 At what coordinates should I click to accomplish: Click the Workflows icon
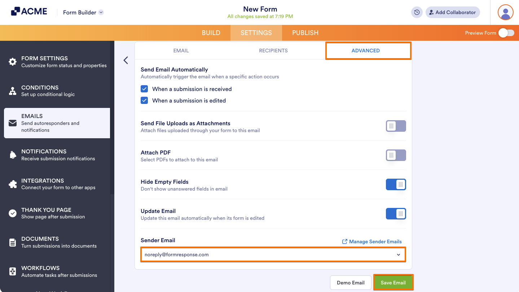13,271
